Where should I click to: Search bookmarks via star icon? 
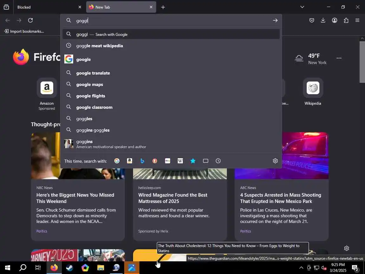pos(193,161)
